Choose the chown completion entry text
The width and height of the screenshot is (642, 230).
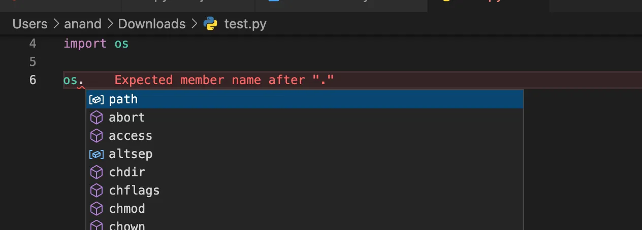point(127,226)
